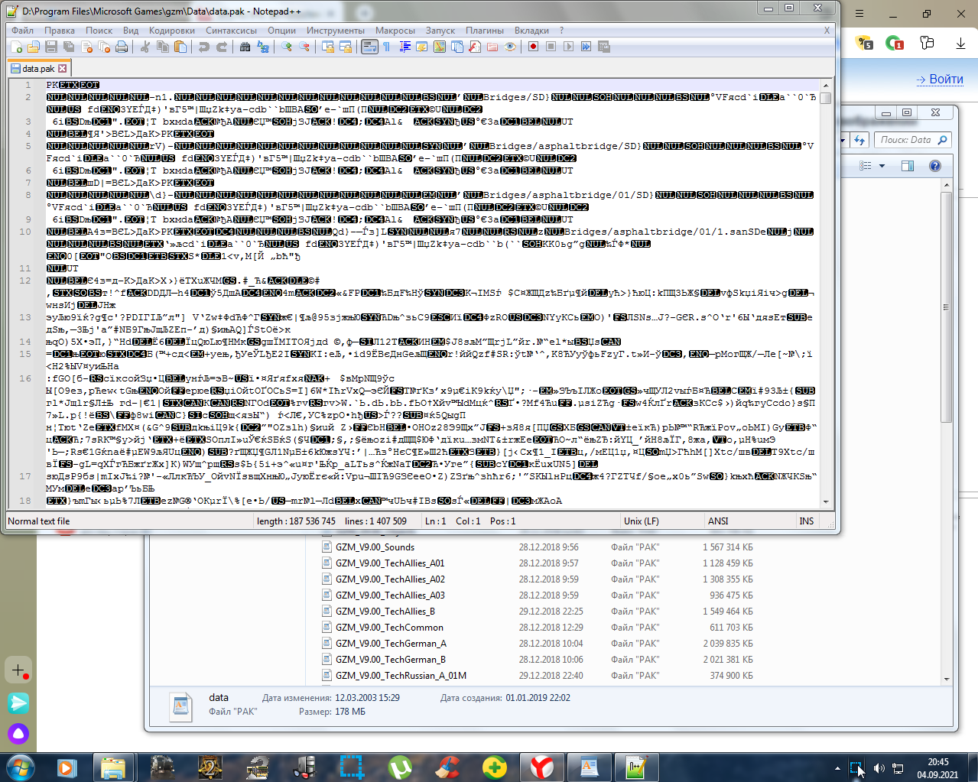Click the Undo arrow icon
This screenshot has height=782, width=978.
coord(204,47)
